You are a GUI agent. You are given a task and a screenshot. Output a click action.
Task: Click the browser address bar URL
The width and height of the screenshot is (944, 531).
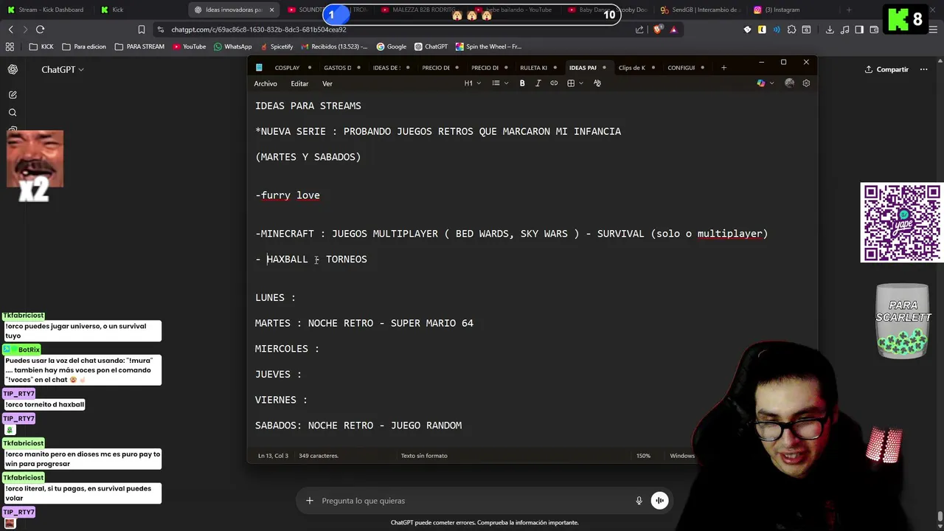coord(258,29)
